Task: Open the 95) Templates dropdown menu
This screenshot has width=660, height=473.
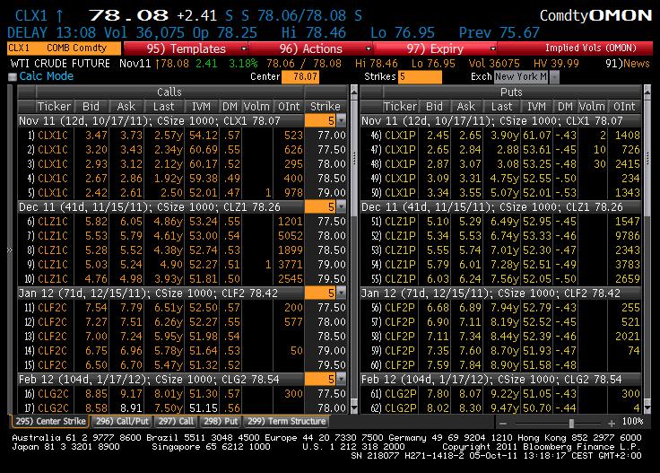Action: click(186, 48)
